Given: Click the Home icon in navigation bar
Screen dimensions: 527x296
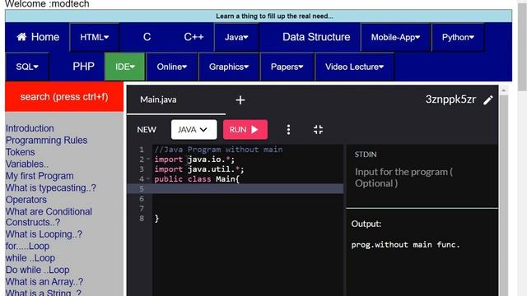Looking at the screenshot, I should coord(21,36).
